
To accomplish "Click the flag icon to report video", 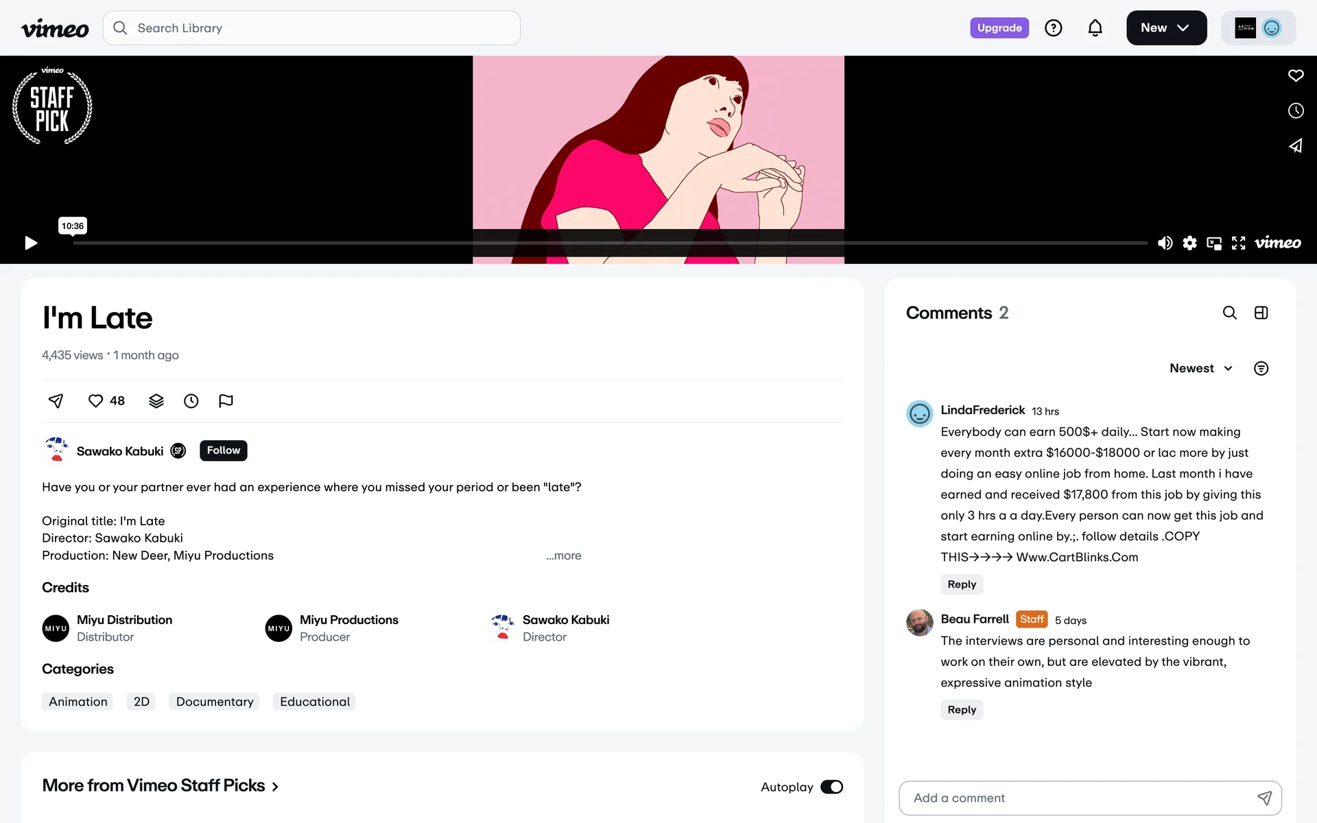I will [x=226, y=401].
